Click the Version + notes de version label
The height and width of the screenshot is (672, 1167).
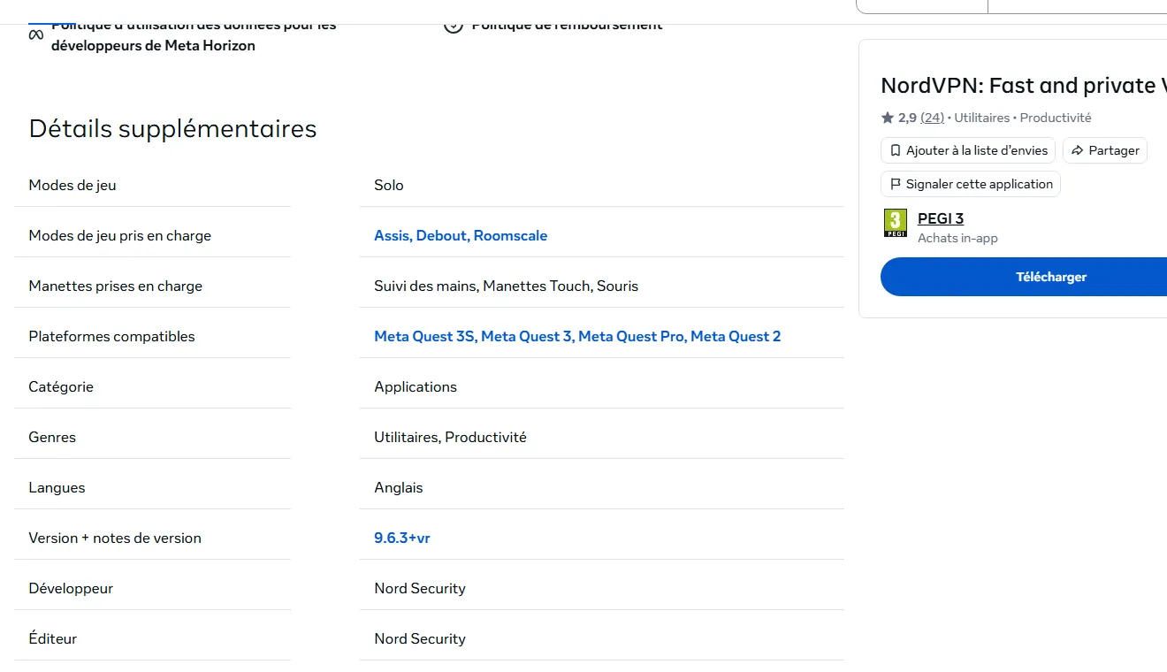115,538
